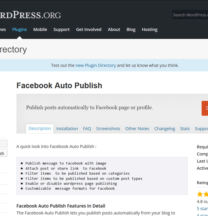Click the 'Publish message to Facebook with image' line
208x216 pixels.
coord(63,163)
